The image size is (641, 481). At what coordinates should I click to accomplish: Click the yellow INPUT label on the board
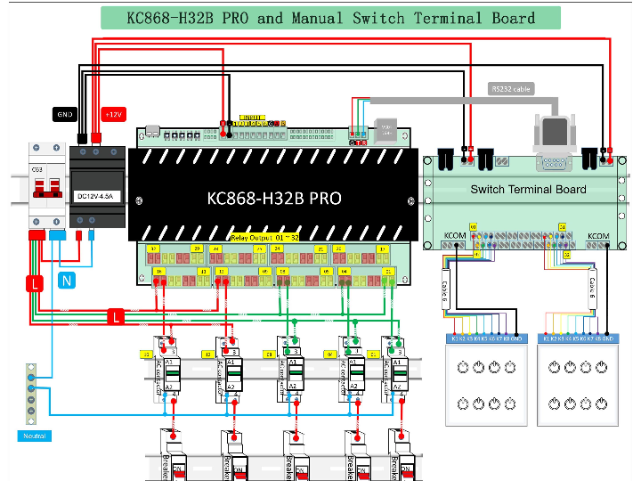pyautogui.click(x=252, y=118)
